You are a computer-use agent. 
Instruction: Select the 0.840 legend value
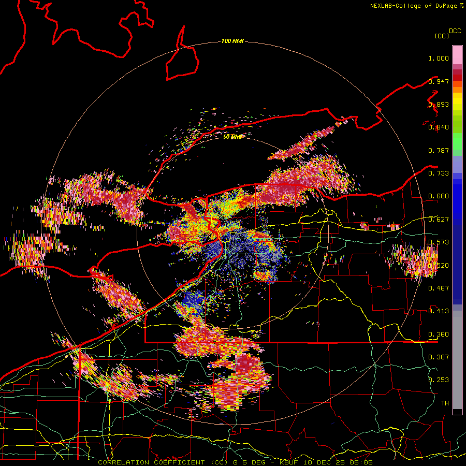(439, 127)
